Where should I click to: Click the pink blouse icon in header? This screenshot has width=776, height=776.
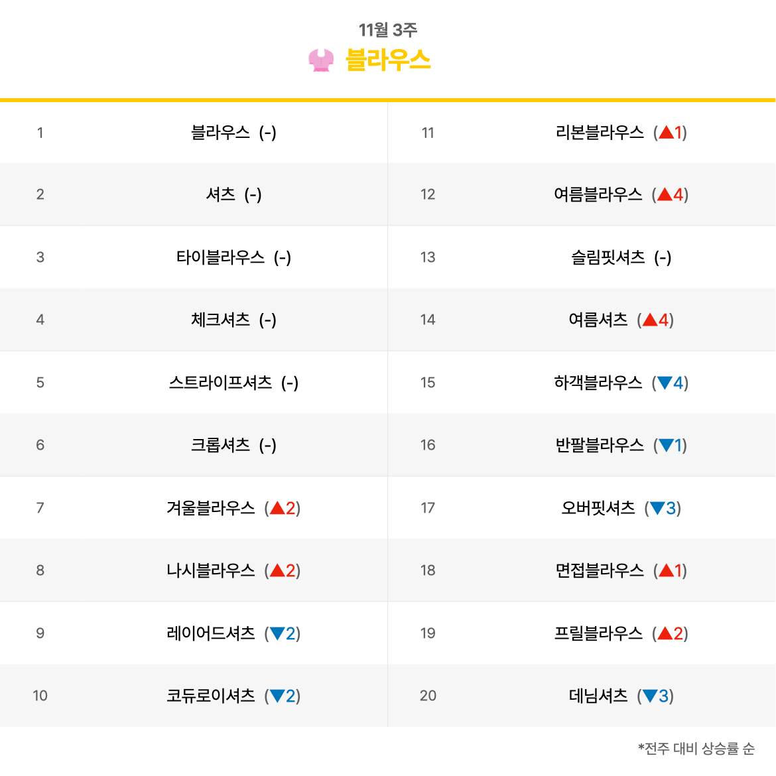321,60
